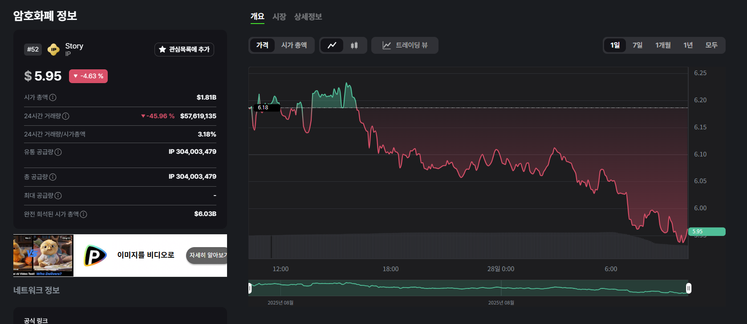Click the AI video ad thumbnail
Viewport: 747px width, 324px height.
click(43, 255)
